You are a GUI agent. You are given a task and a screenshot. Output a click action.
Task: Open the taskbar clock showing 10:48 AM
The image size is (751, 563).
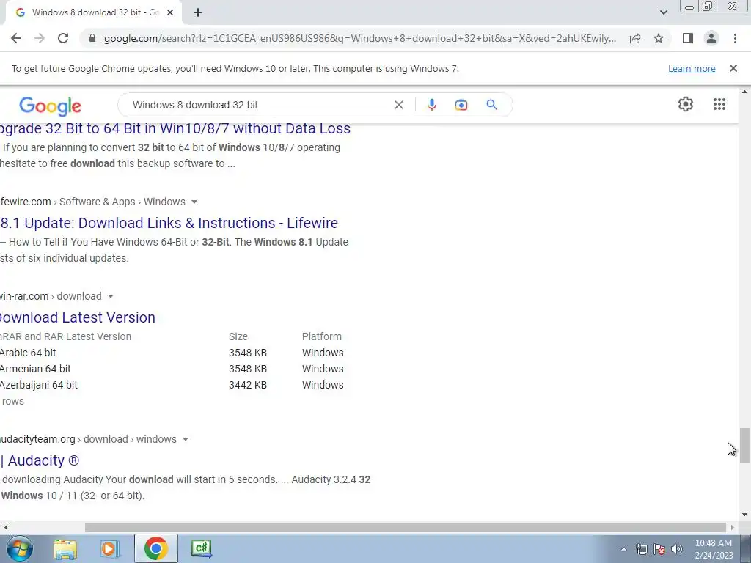714,549
